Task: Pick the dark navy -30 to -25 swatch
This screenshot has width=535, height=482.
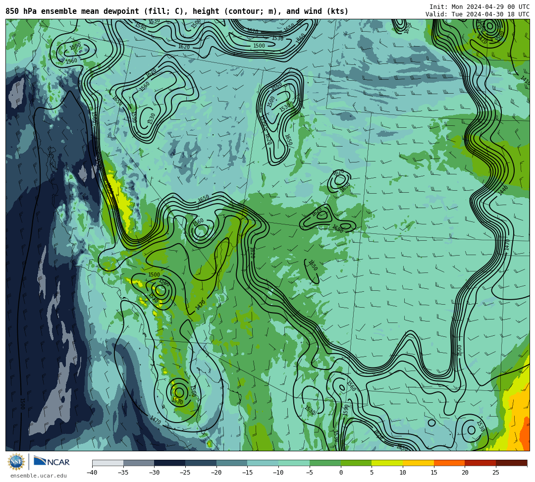Action: (x=170, y=463)
